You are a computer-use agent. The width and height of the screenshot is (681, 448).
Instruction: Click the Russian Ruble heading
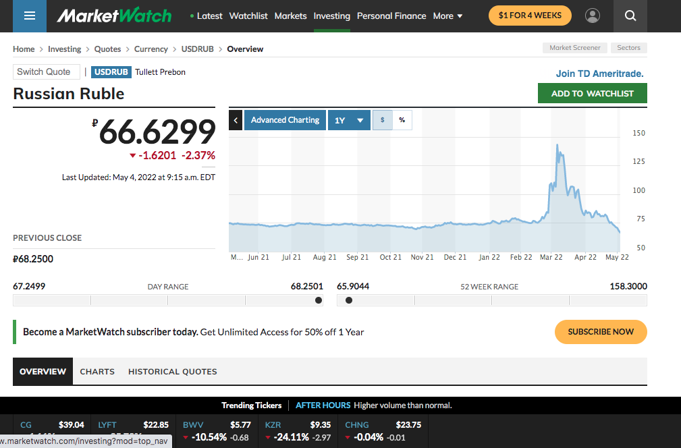tap(69, 94)
